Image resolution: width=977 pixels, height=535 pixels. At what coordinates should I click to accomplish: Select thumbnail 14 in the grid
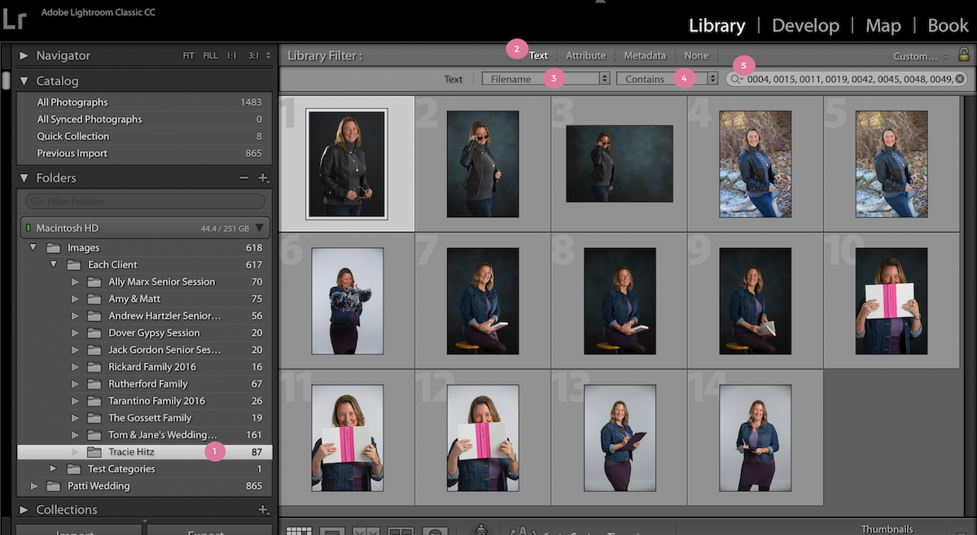756,437
